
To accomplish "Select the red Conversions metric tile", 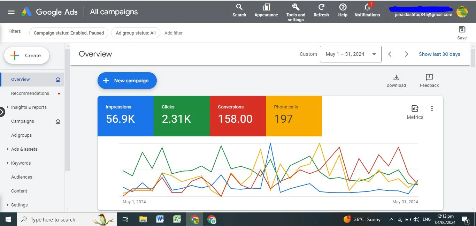I will pos(238,116).
